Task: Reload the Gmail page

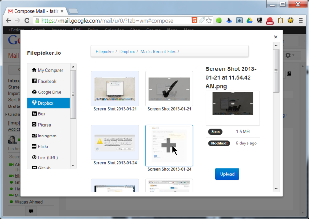Action: [27, 20]
